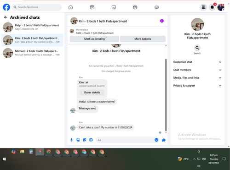230x170 pixels.
Task: Send a thumbs-up like
Action: pos(164,140)
